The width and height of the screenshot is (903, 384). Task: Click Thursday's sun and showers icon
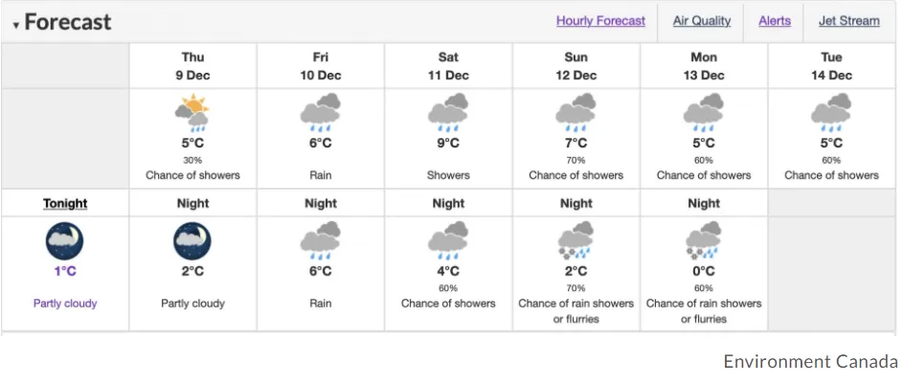point(192,113)
